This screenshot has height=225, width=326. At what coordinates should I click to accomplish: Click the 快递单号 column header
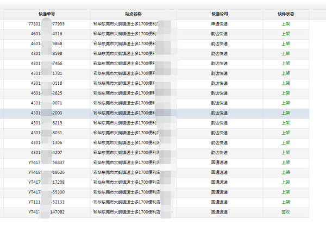pyautogui.click(x=47, y=14)
